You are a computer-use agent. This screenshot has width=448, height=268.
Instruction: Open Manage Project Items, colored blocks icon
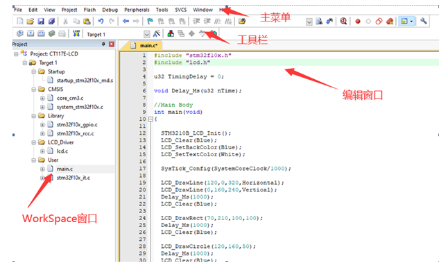click(171, 34)
